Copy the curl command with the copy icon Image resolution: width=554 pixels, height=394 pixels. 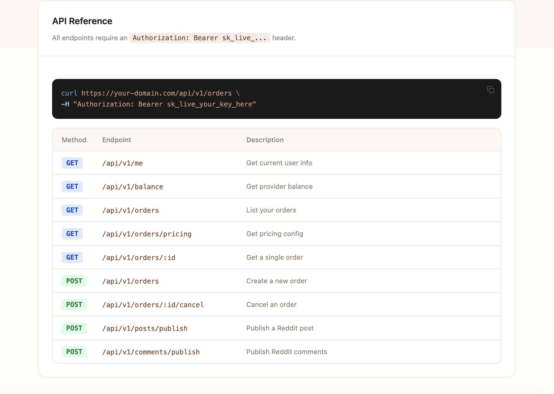pos(491,90)
